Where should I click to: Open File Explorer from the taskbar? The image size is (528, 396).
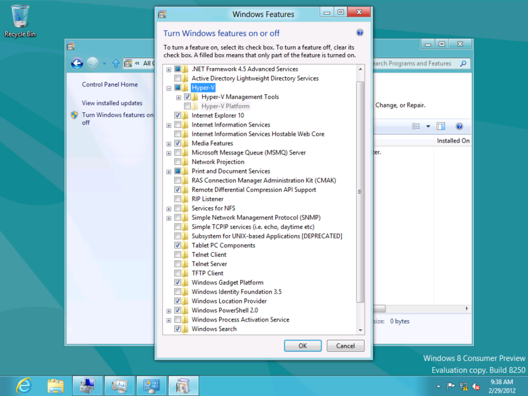click(x=56, y=385)
